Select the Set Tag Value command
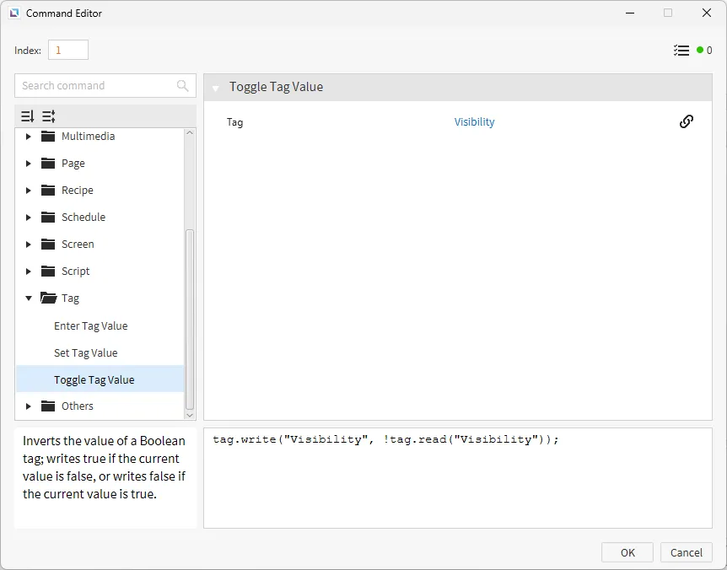 click(86, 353)
